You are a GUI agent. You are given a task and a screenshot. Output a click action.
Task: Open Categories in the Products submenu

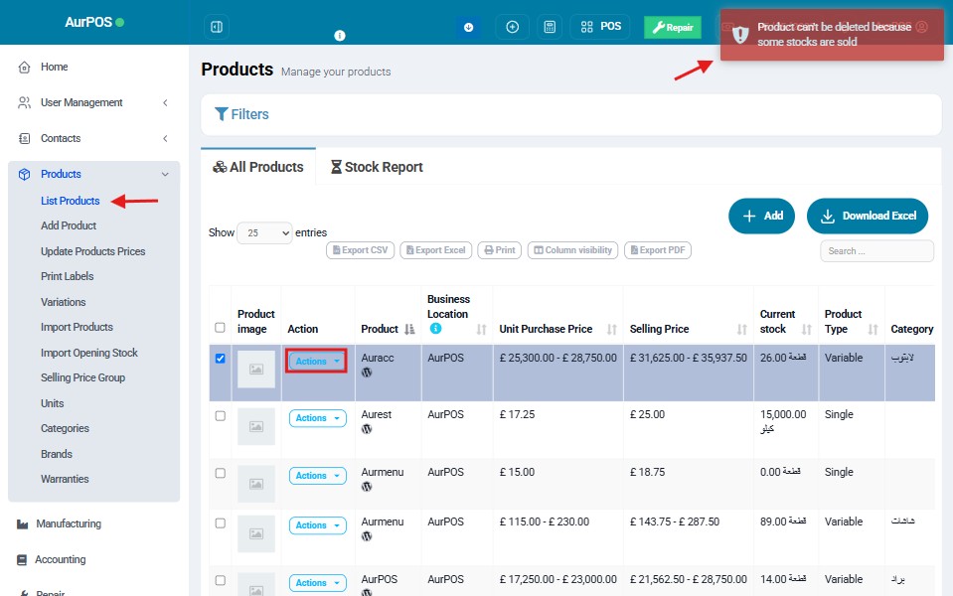point(65,428)
